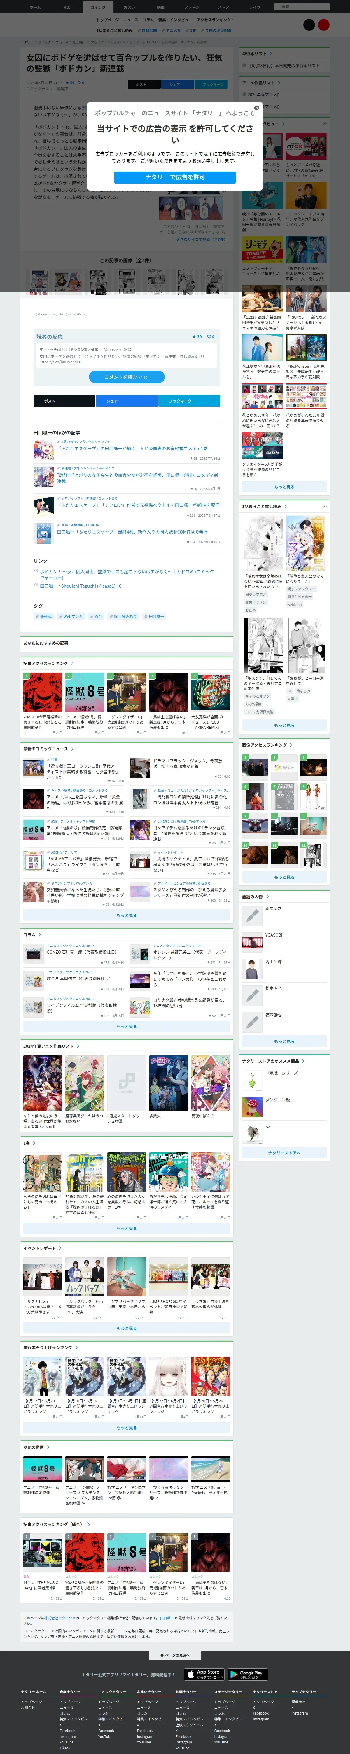
Task: Open the YOASOBI thumbnail in 話題の人物
Action: [x=252, y=942]
